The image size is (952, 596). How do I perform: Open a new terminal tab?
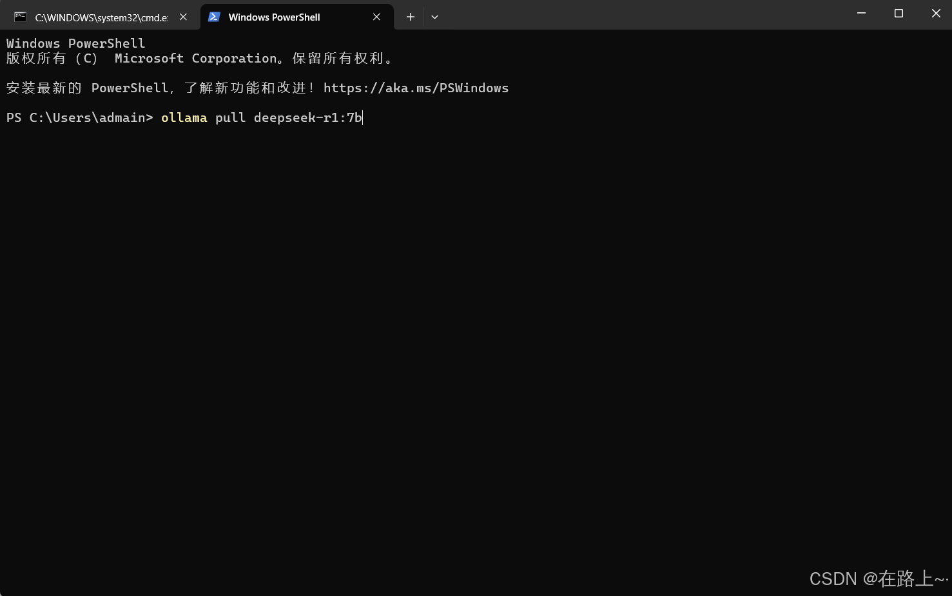point(410,17)
